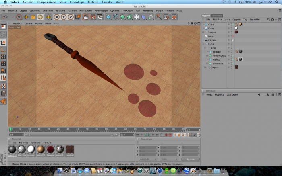Open the help question-mark tool
The image size is (282, 176).
tap(159, 17)
